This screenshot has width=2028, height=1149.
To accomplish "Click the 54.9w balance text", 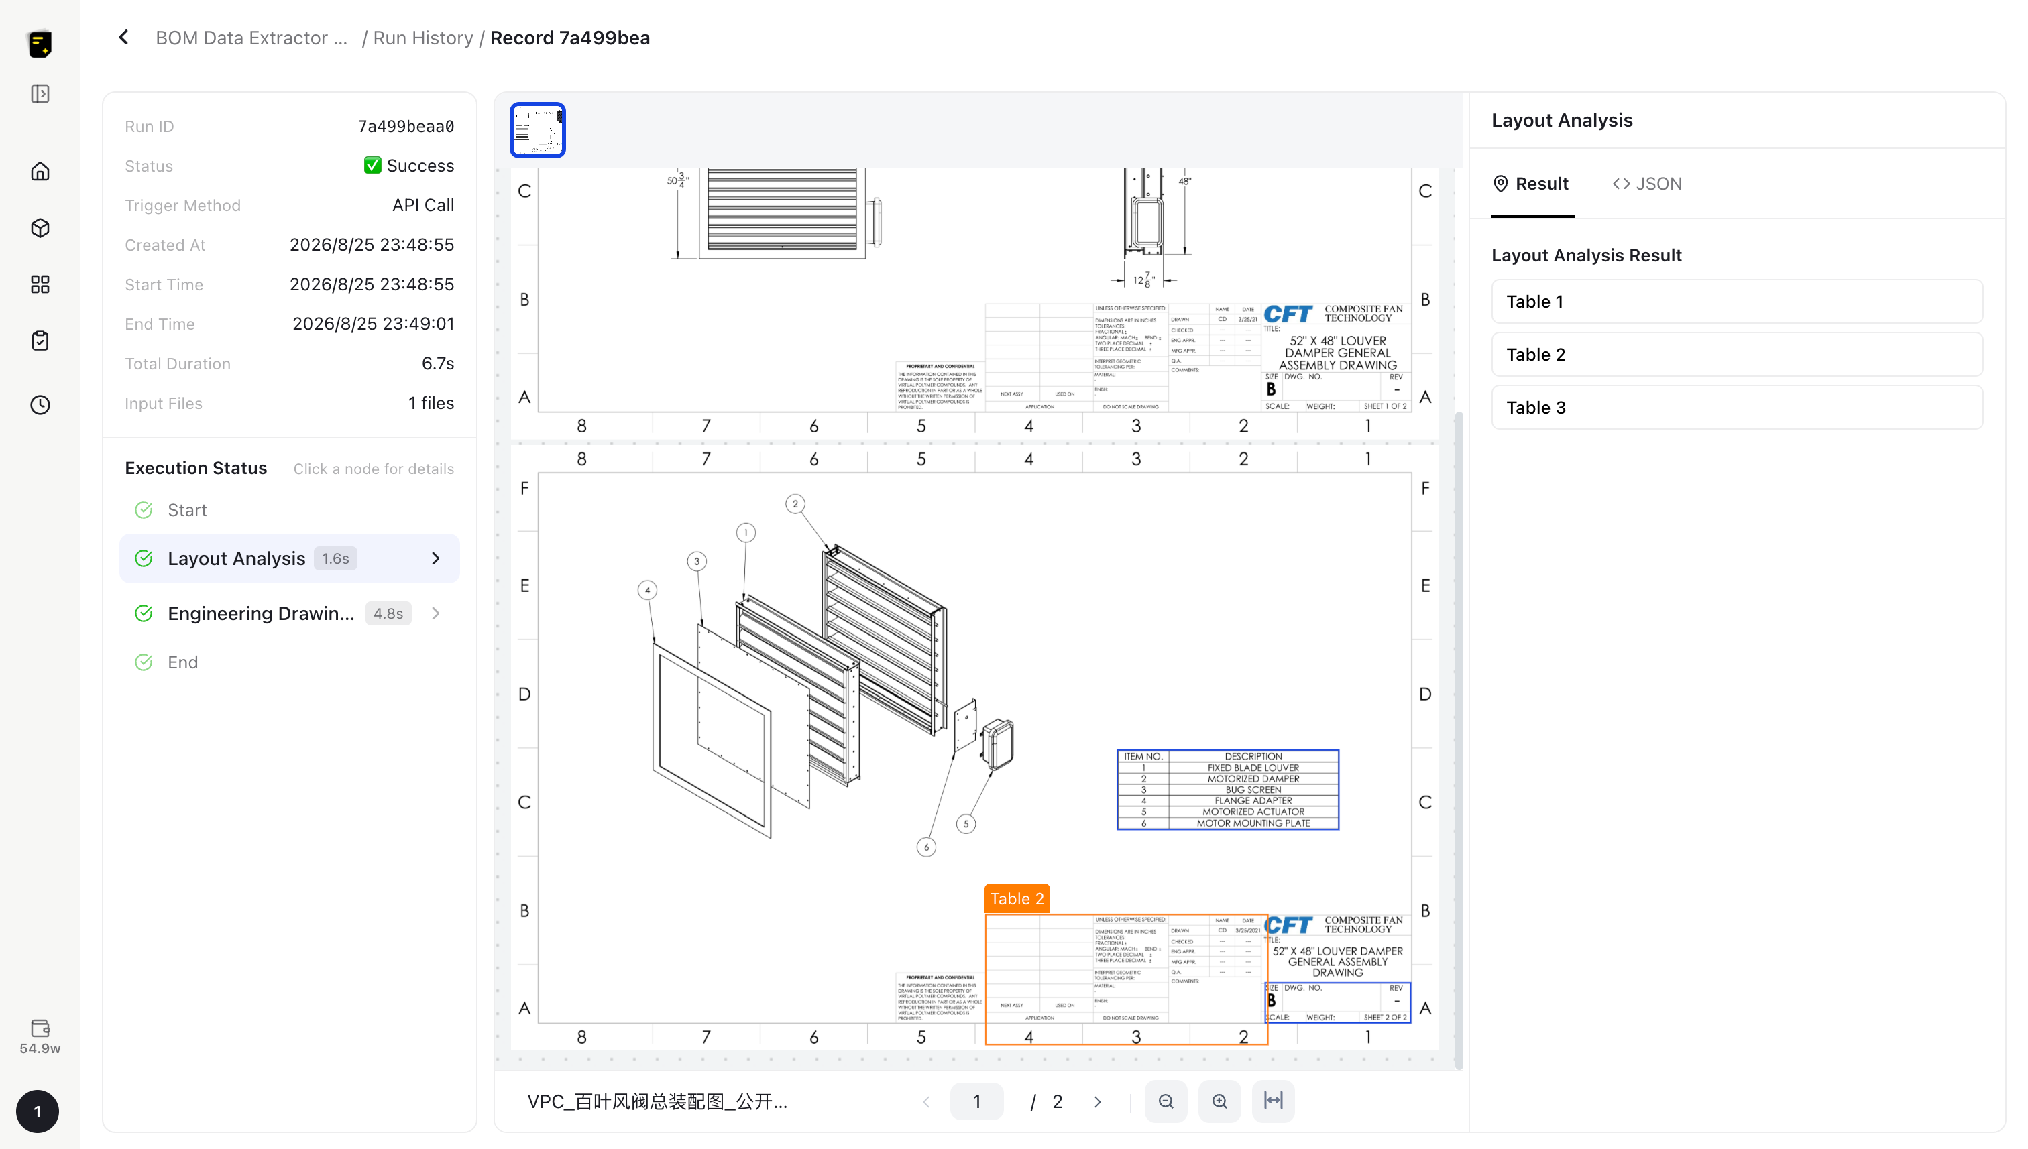I will coord(40,1048).
